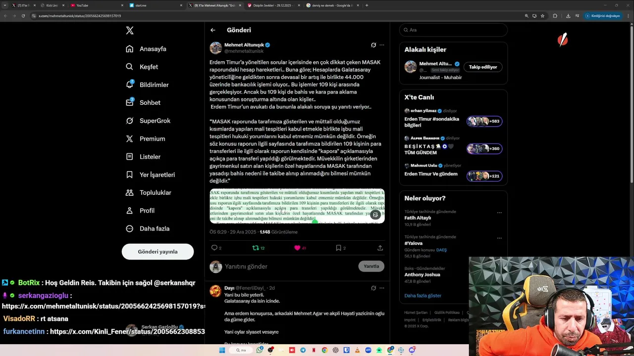Click DAEŞ topic link

click(441, 250)
